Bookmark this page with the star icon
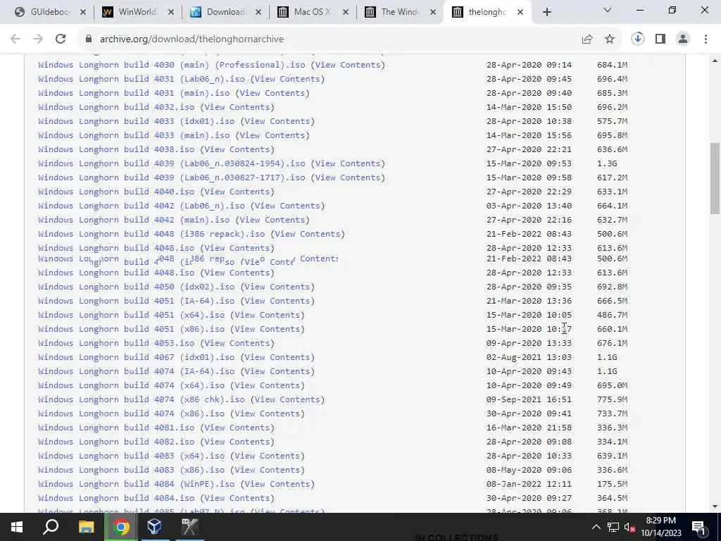The width and height of the screenshot is (721, 541). click(x=610, y=39)
